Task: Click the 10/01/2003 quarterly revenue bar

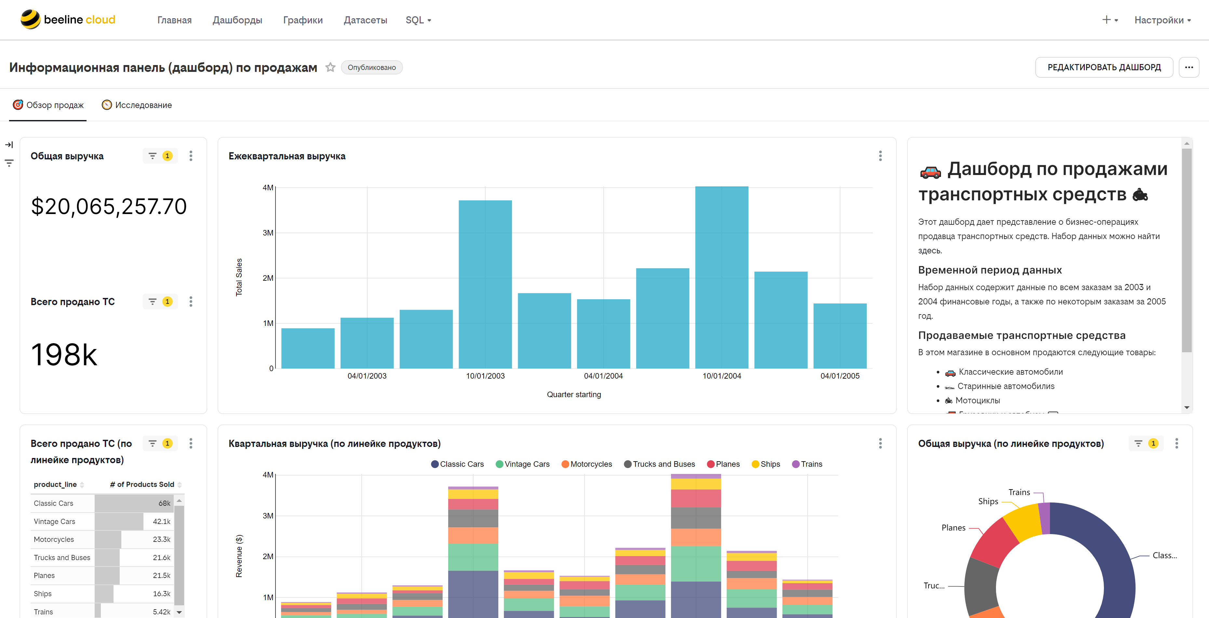Action: tap(485, 284)
